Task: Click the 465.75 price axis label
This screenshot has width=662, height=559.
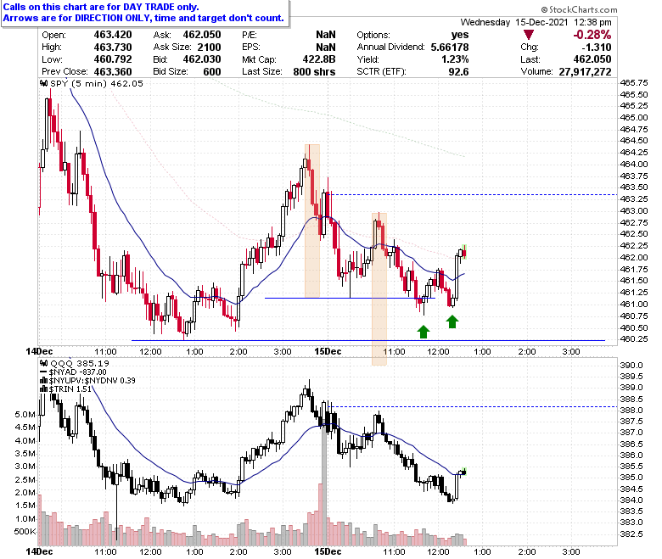Action: point(634,82)
